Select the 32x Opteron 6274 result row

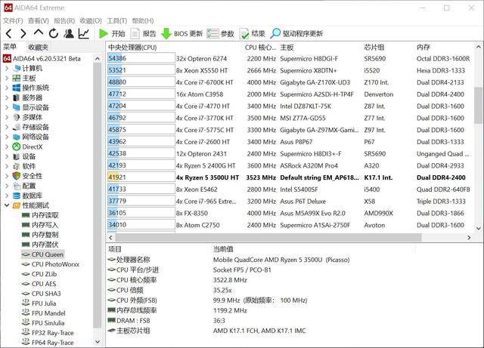tap(290, 59)
